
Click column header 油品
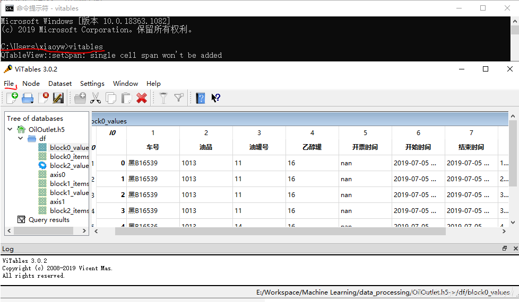pyautogui.click(x=206, y=147)
